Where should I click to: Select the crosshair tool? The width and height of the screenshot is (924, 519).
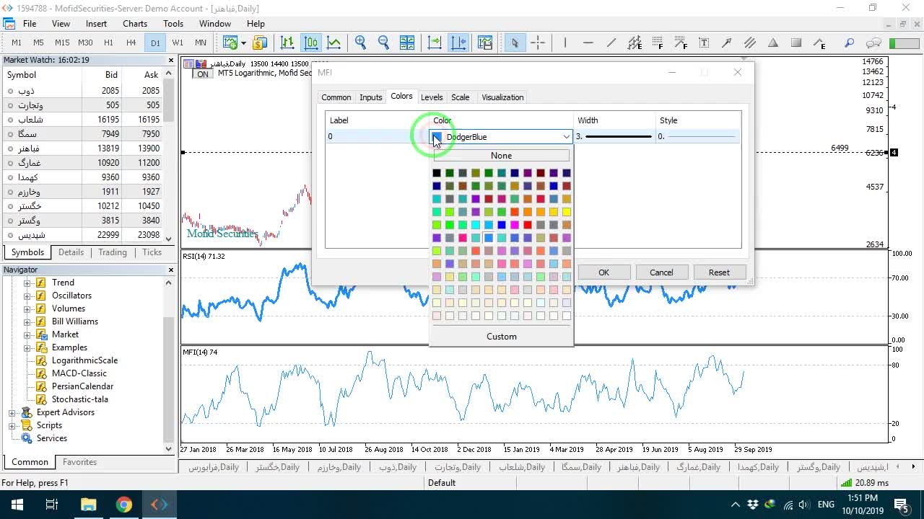(538, 43)
